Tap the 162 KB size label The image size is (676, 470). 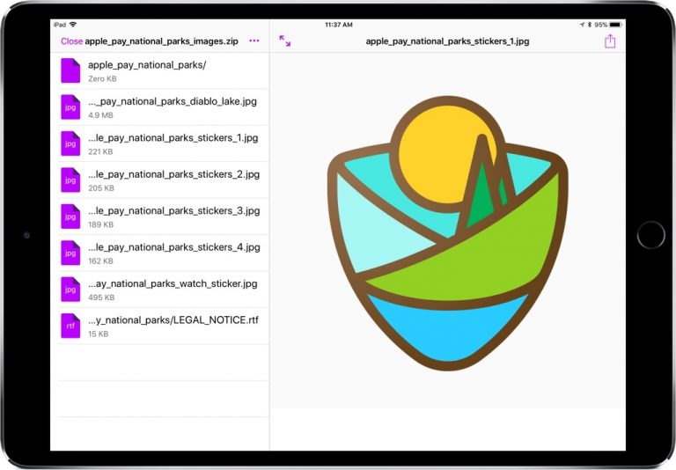tap(100, 261)
